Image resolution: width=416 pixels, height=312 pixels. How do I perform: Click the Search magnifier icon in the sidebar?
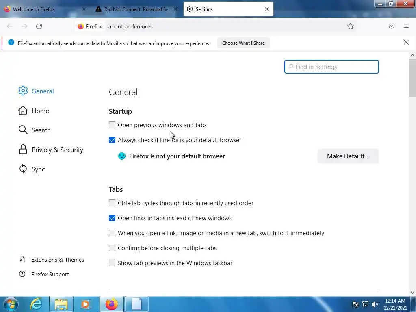click(23, 130)
